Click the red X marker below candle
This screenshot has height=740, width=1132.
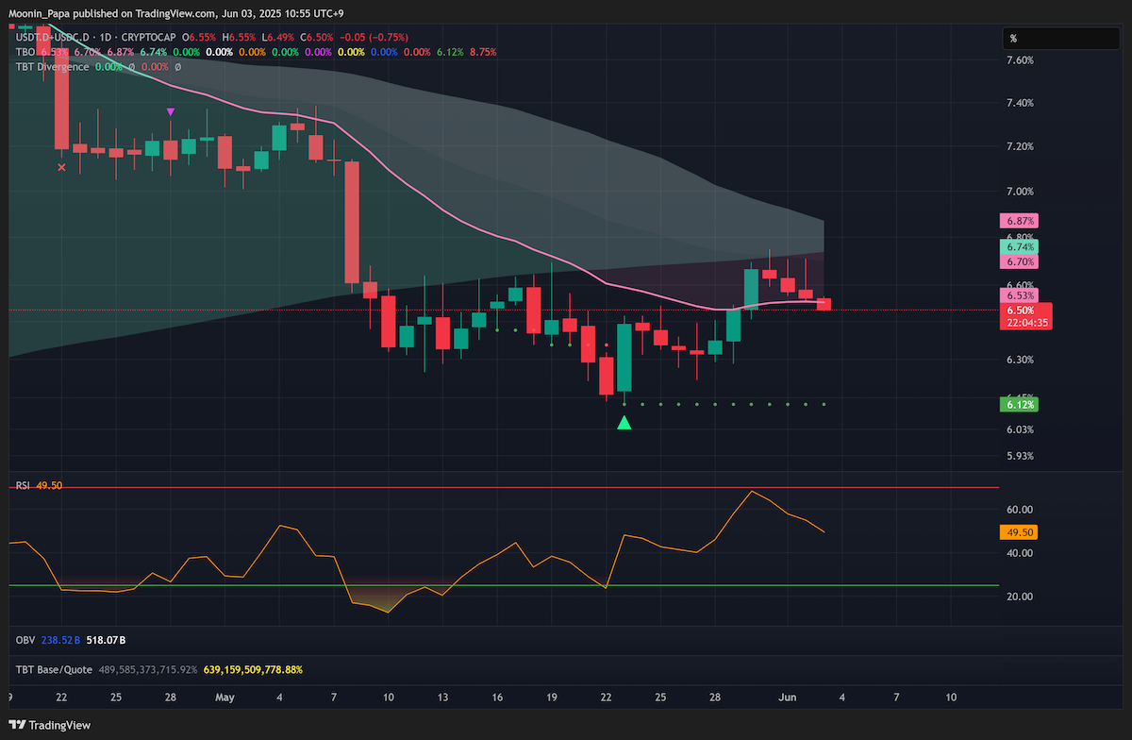62,167
